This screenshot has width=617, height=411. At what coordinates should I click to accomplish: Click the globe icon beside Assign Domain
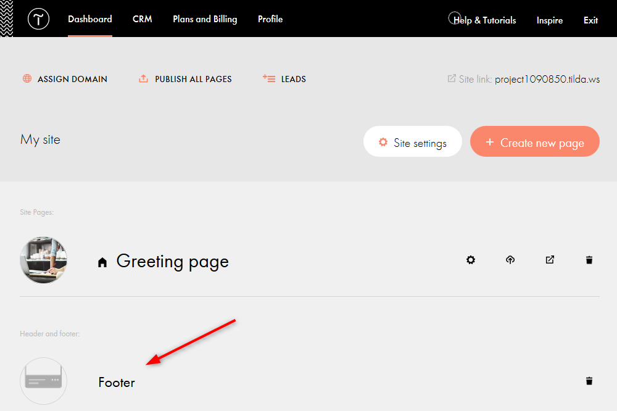click(27, 79)
